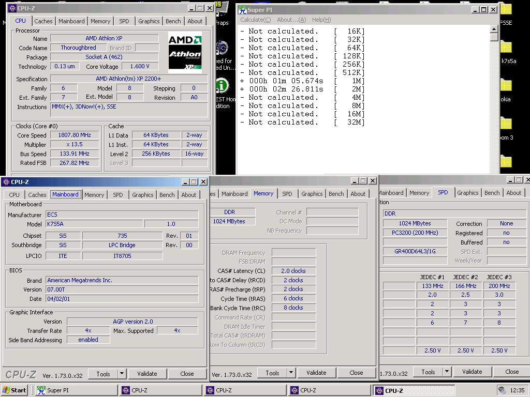The width and height of the screenshot is (530, 397).
Task: Click the LPCIO IT8705 value
Action: [122, 256]
